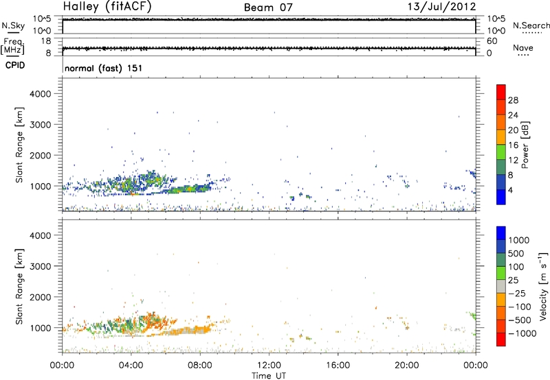Click the '-100' label on the velocity colorbar
Screen dimensions: 550x380
520,307
